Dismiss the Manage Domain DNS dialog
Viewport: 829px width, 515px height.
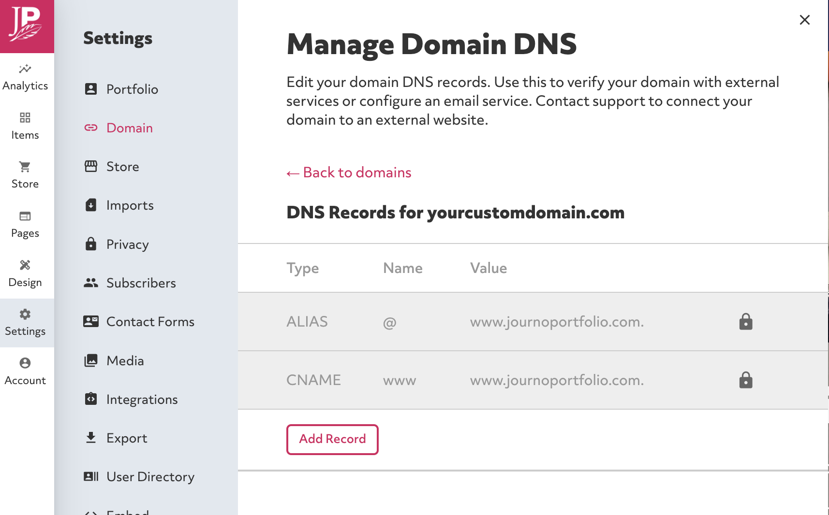(804, 20)
